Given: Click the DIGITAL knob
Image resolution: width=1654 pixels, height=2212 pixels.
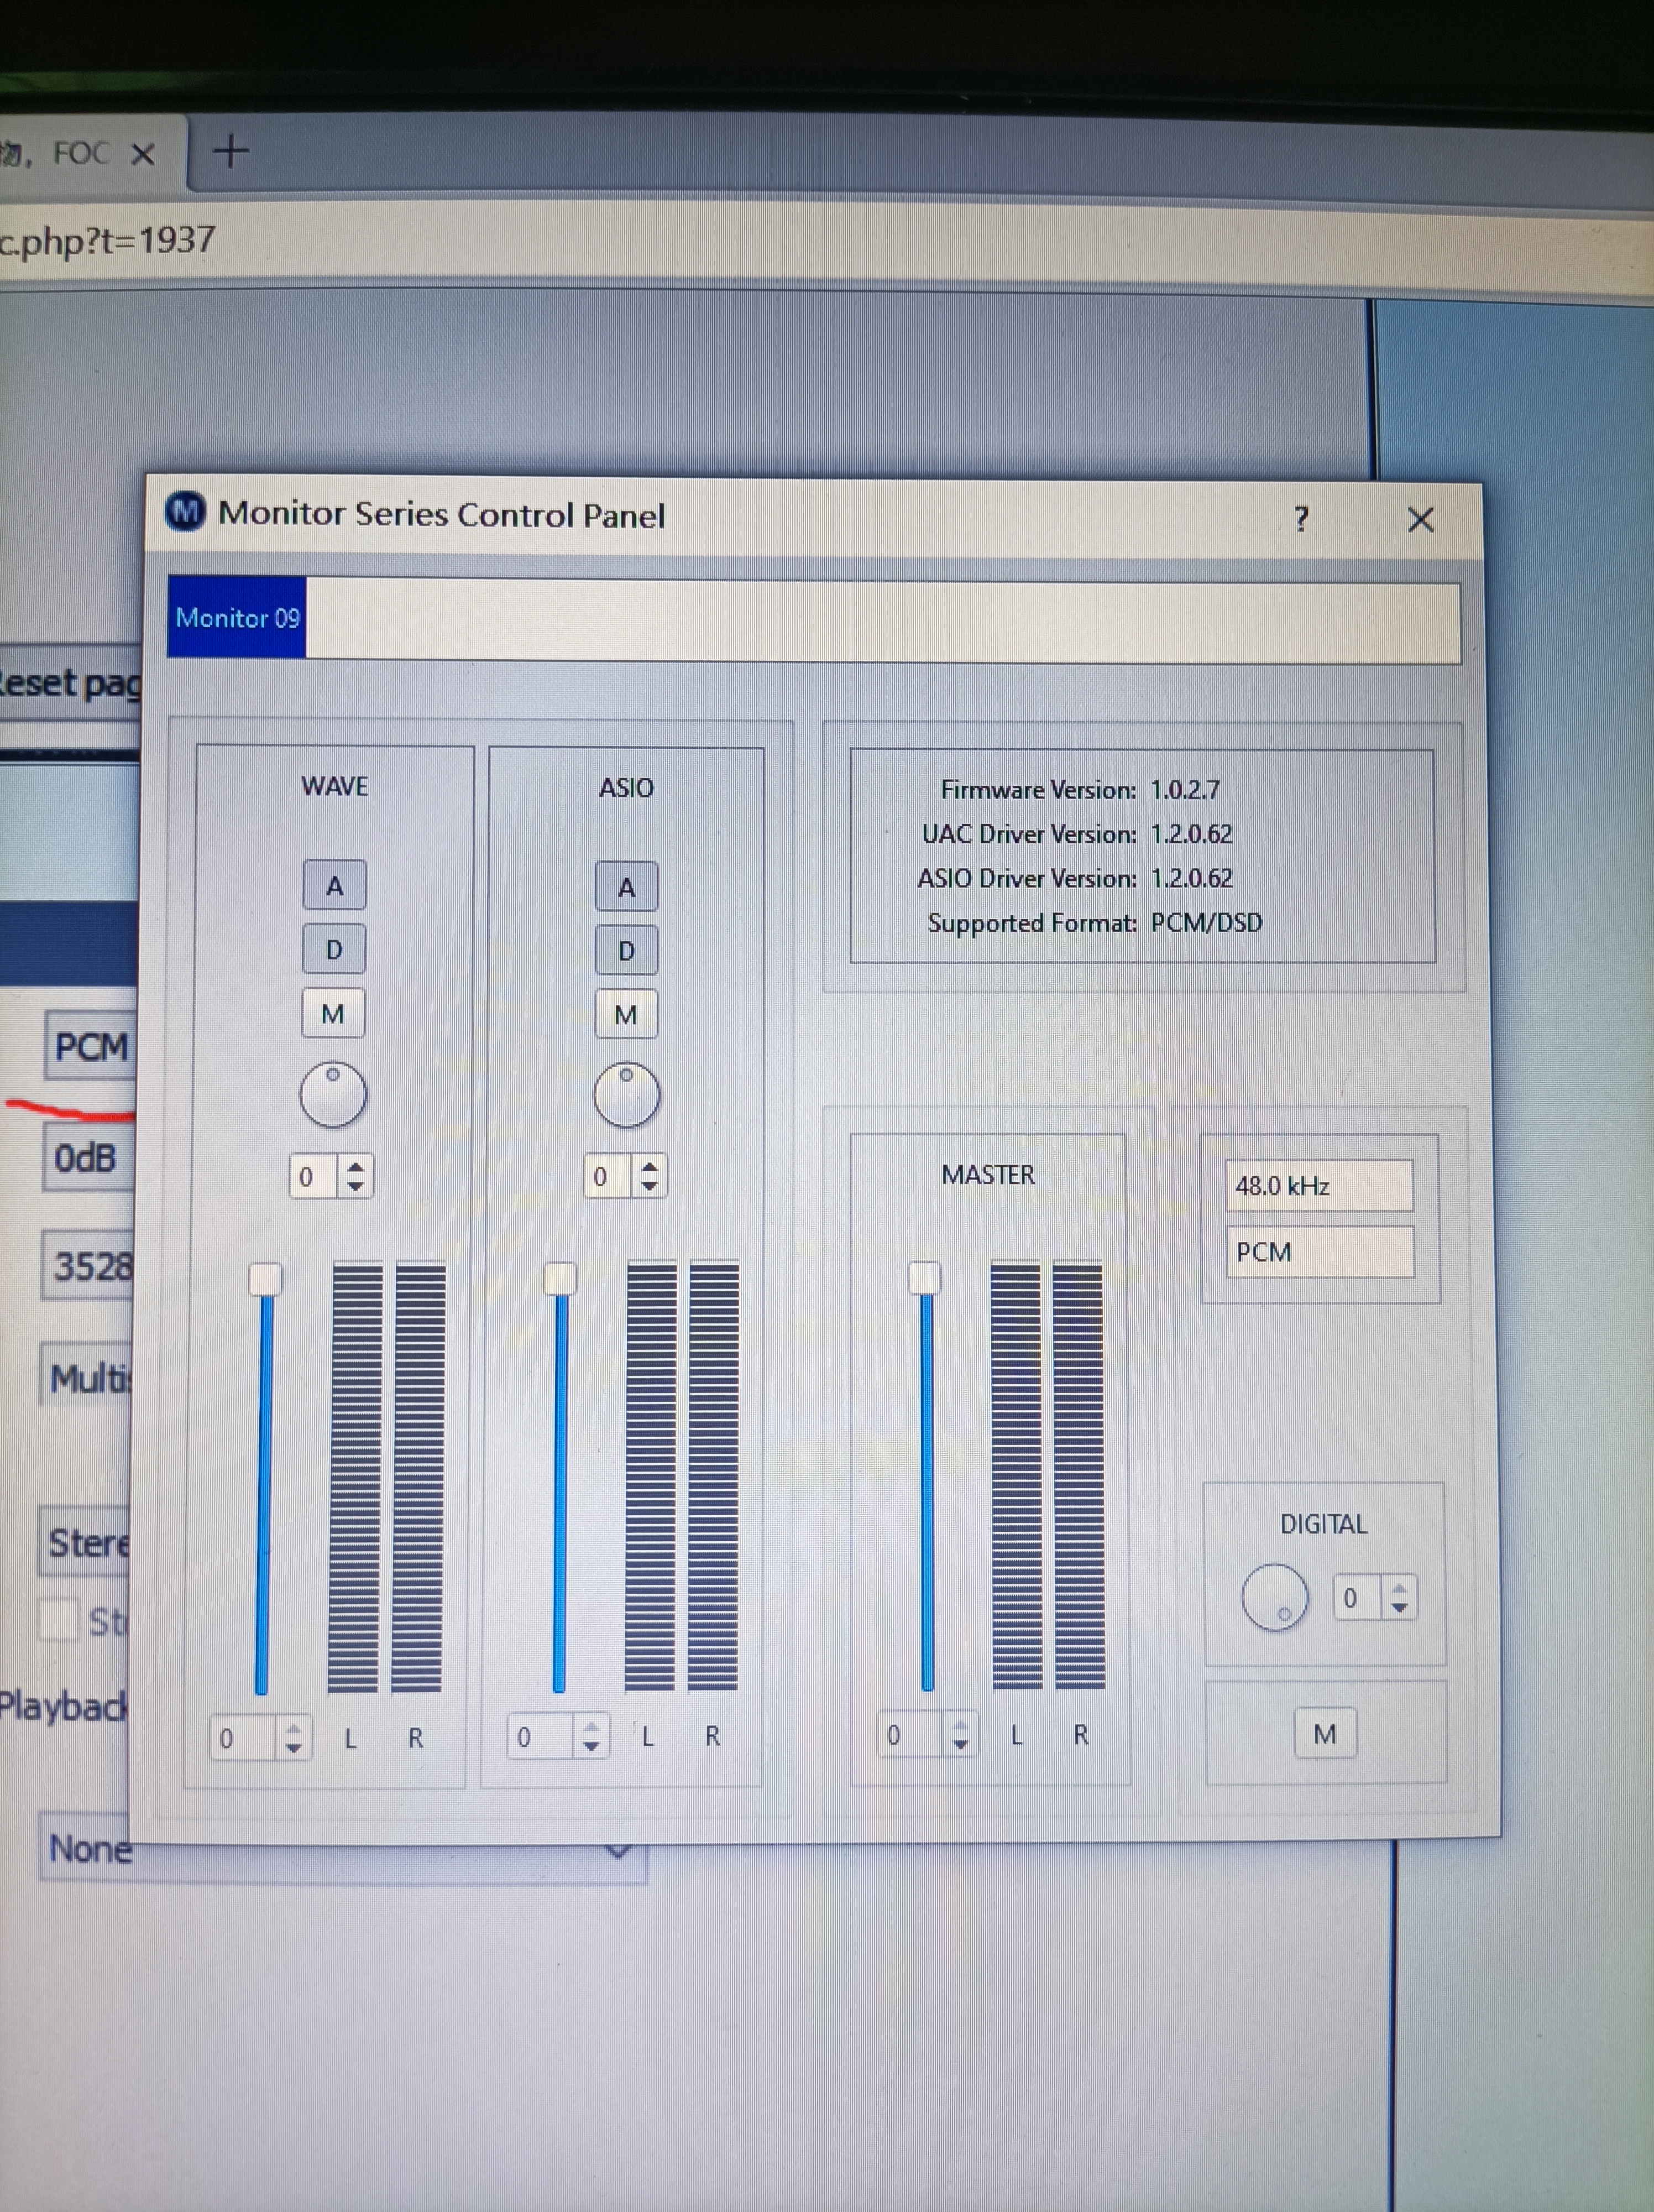Looking at the screenshot, I should [x=1274, y=1597].
